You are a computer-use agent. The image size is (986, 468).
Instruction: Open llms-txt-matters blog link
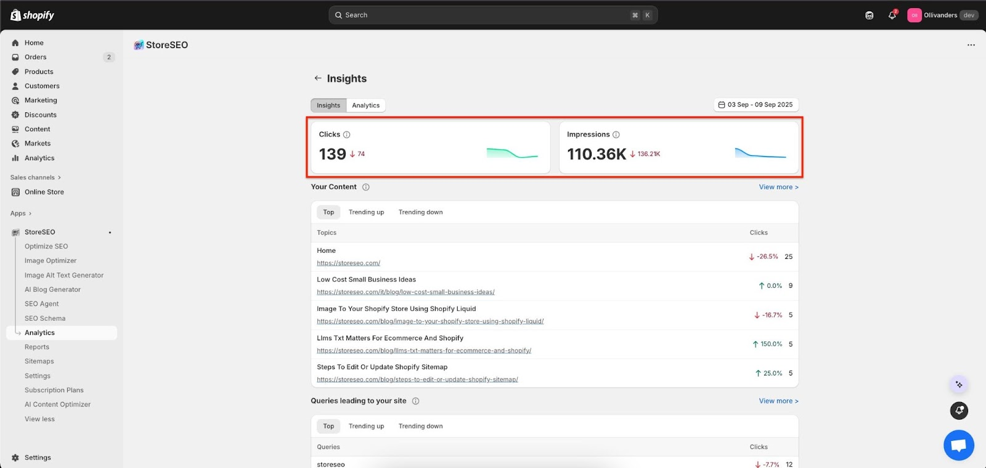click(x=424, y=351)
